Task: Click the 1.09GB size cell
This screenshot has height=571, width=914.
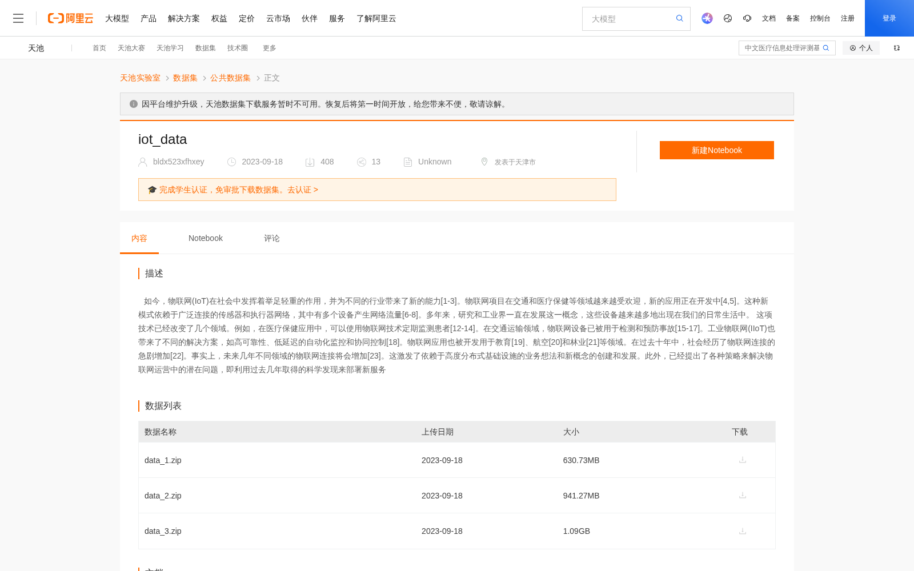Action: coord(576,531)
